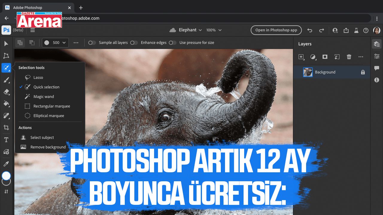The width and height of the screenshot is (383, 215).
Task: Select the Eyedropper tool
Action: pos(6,164)
